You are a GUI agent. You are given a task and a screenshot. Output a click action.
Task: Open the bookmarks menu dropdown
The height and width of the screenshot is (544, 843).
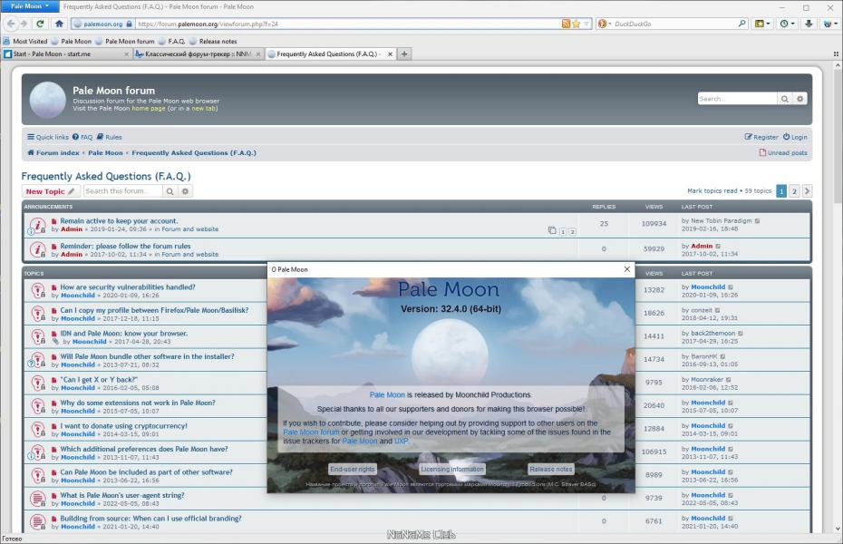[x=762, y=24]
